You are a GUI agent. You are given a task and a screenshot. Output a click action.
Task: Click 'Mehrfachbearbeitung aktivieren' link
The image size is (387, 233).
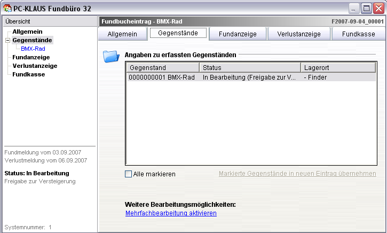(170, 213)
